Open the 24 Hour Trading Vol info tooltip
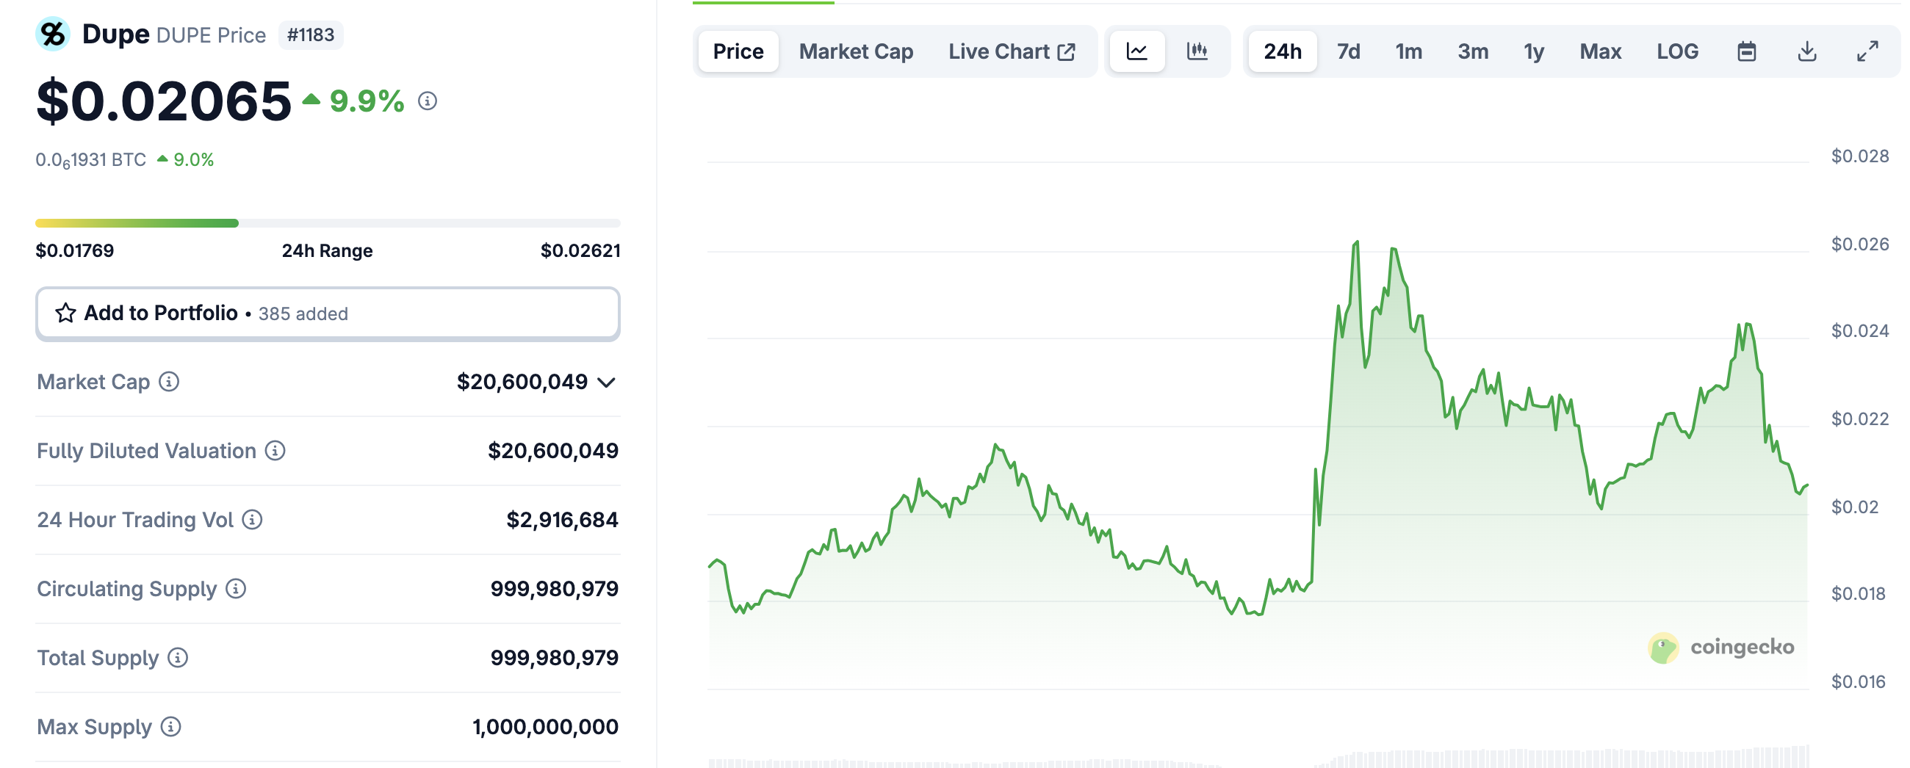 (251, 521)
